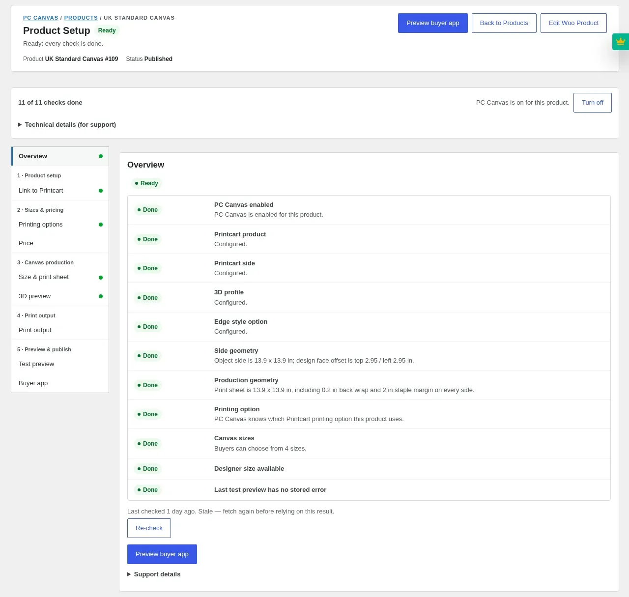Click 'Production geometry' check title
This screenshot has height=597, width=629.
[246, 380]
